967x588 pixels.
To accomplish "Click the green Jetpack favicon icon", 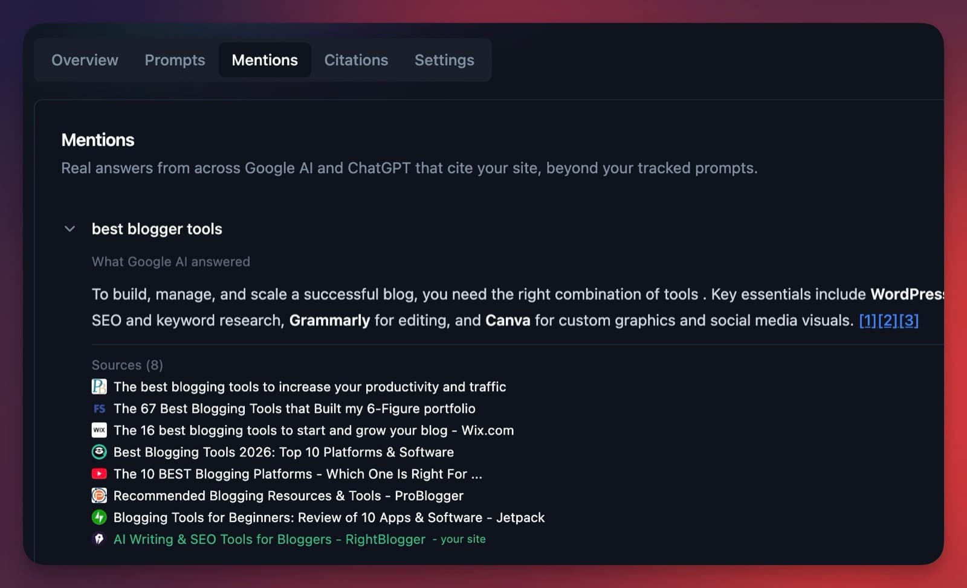I will click(x=99, y=517).
